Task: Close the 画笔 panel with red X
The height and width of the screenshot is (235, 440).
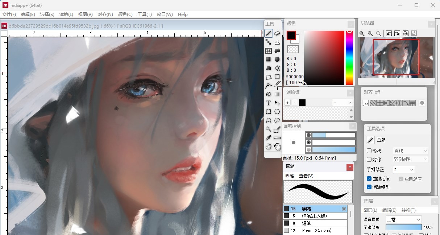Action: pos(350,167)
